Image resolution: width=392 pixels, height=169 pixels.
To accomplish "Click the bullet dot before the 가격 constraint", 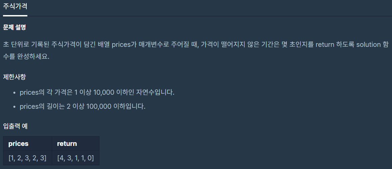I will (14, 93).
